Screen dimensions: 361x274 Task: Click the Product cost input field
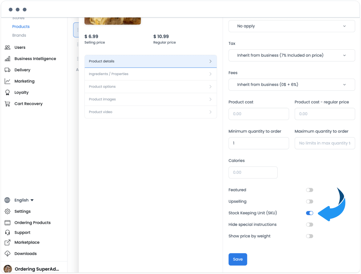(258, 114)
